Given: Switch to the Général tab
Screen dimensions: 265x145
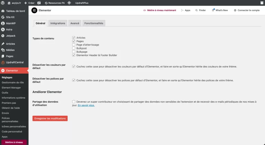Looking at the screenshot, I should (x=40, y=23).
